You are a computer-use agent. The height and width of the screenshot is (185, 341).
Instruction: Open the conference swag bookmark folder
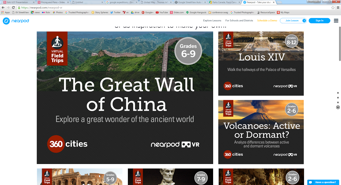tap(218, 13)
